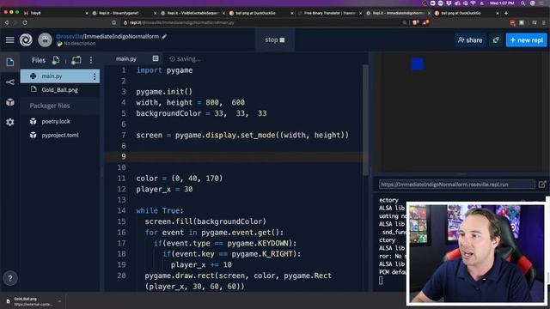The width and height of the screenshot is (550, 309).
Task: Click backgroundColor assignment on line 5
Action: [201, 113]
